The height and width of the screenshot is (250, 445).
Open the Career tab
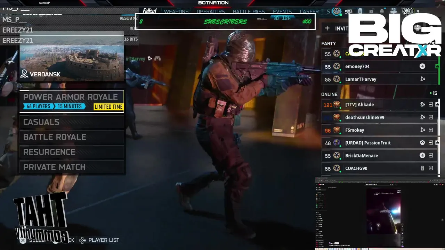pyautogui.click(x=309, y=11)
